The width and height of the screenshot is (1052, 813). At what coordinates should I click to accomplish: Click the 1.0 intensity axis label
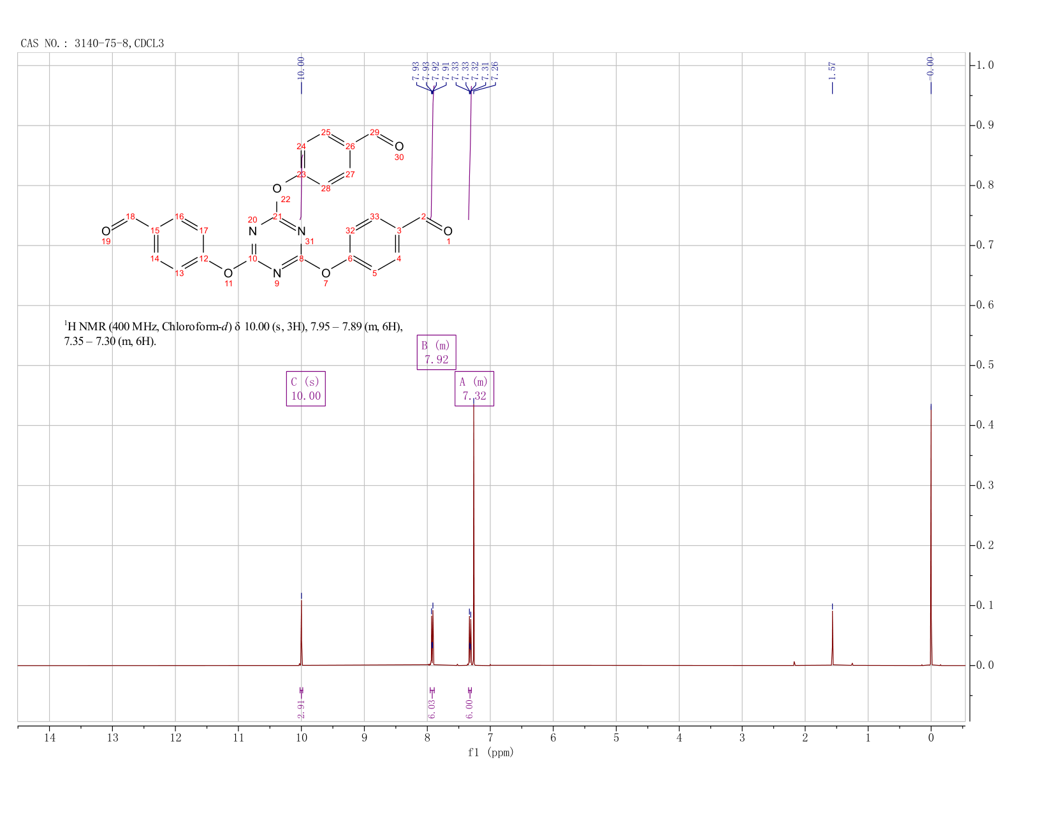[x=986, y=65]
